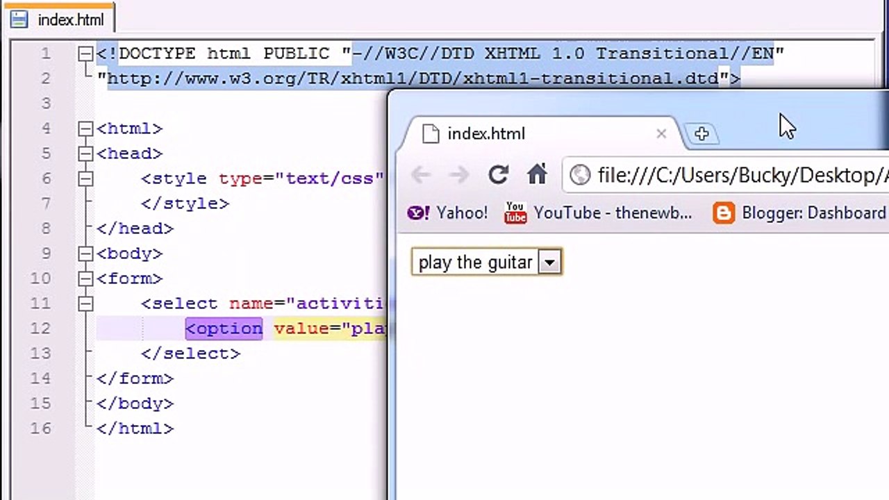Screen dimensions: 889x500
Task: Click the 'type' attribute on line 6
Action: click(x=241, y=178)
